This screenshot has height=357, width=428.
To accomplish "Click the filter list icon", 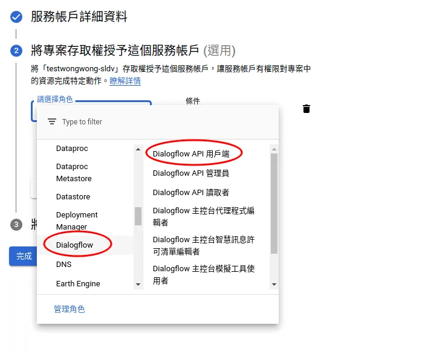I will pyautogui.click(x=51, y=121).
